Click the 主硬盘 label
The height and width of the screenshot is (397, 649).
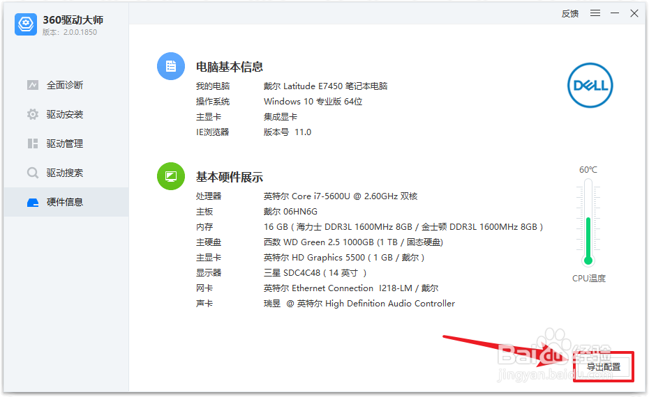click(209, 242)
